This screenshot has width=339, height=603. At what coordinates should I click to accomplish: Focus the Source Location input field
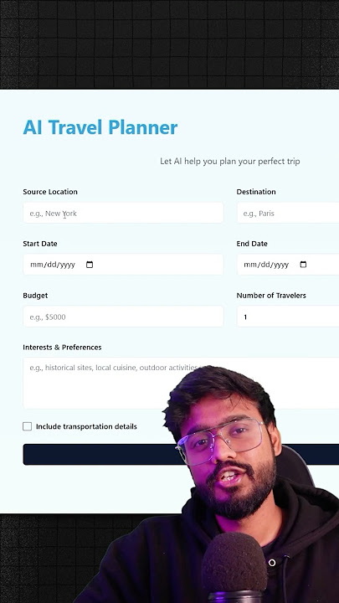tap(123, 213)
